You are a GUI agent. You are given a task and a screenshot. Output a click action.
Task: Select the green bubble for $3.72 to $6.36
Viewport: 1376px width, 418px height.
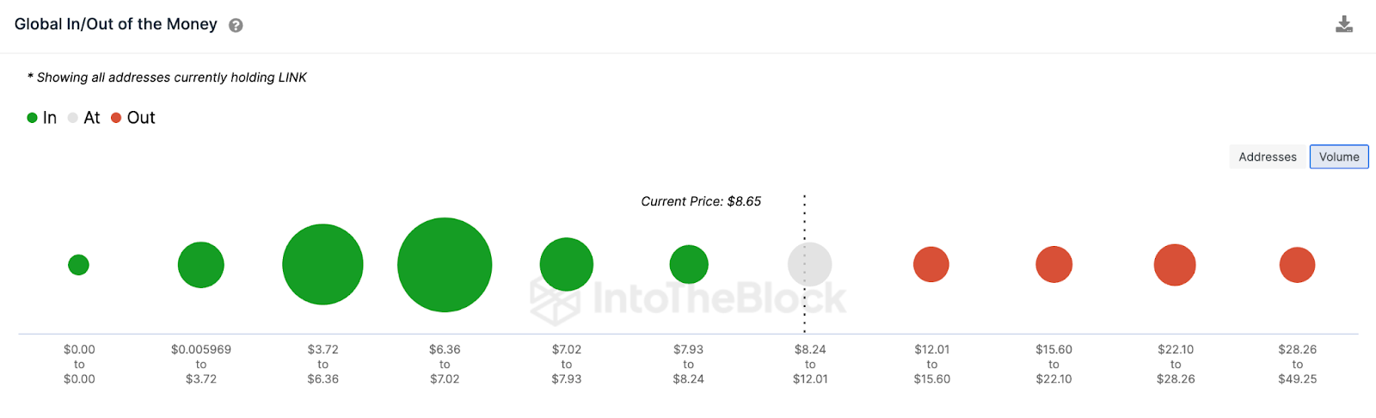click(322, 264)
